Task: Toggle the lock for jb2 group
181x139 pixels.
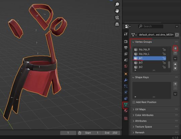Action: (x=164, y=67)
